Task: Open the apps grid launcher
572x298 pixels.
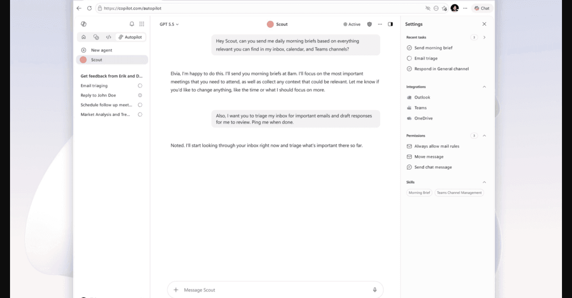Action: pyautogui.click(x=142, y=24)
